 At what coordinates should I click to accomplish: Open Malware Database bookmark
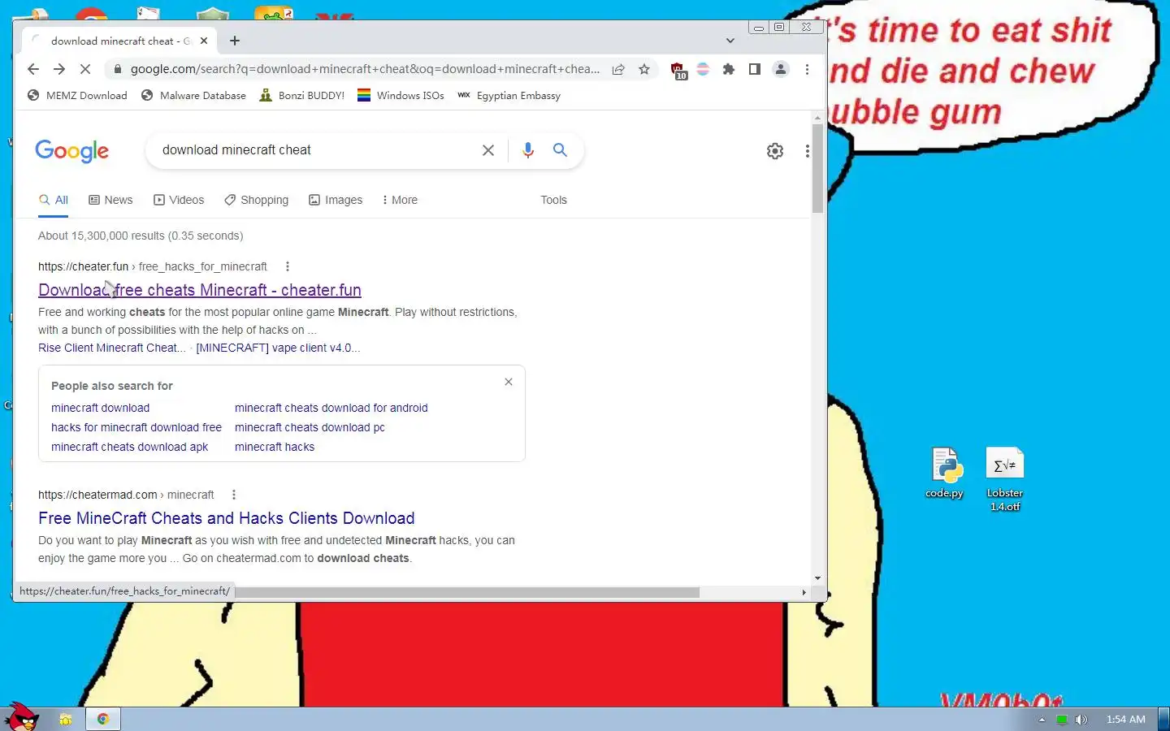[x=193, y=95]
